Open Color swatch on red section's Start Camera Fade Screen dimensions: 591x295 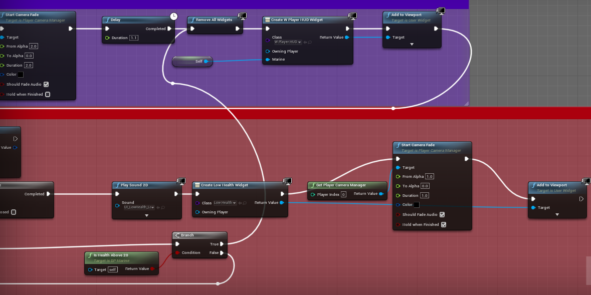[x=417, y=205]
